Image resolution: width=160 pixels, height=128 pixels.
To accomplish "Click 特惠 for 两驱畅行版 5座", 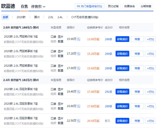I will [x=137, y=39].
